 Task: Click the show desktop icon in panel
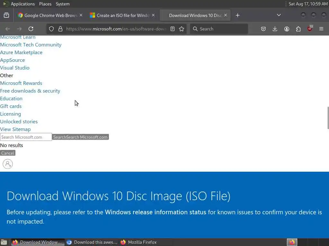(4, 242)
